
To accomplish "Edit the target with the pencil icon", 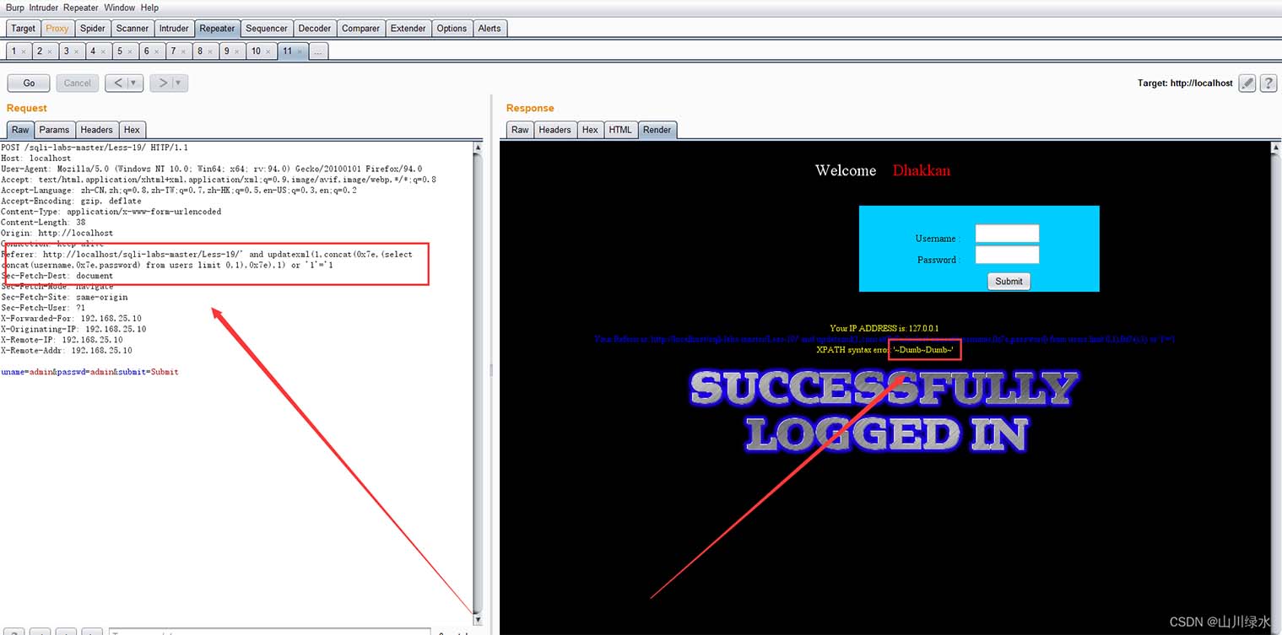I will coord(1247,83).
